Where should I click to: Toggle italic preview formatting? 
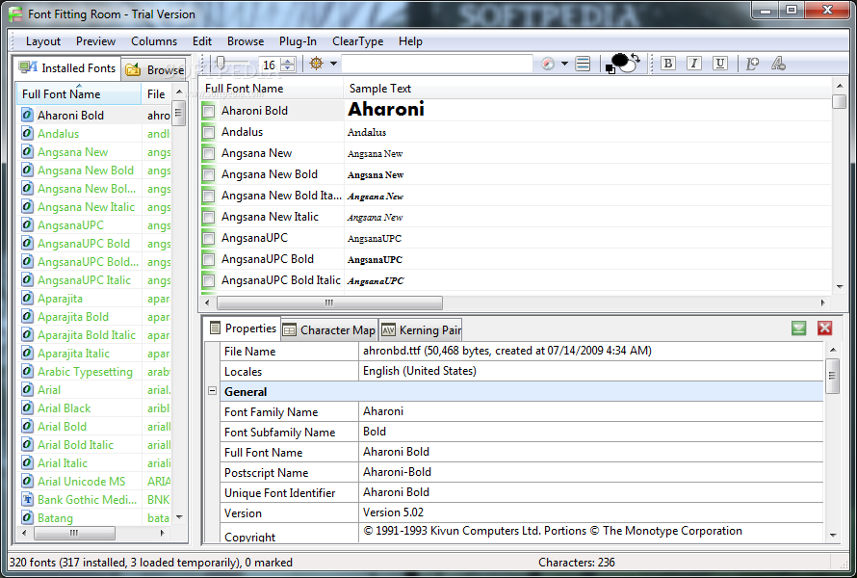pos(694,64)
